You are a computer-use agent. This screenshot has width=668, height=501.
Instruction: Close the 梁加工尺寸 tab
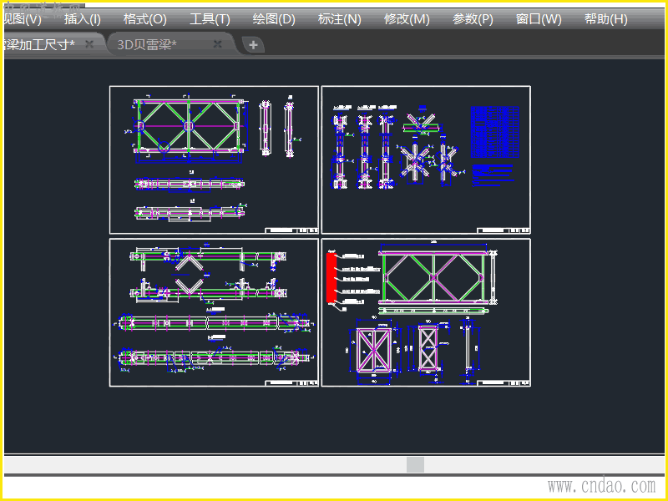click(x=89, y=44)
